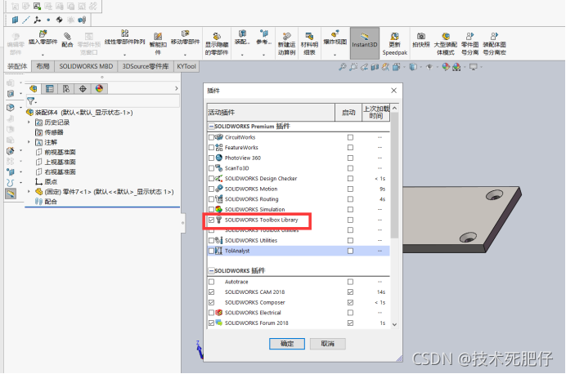Open the dropdown arrow under 爆炸视图
The height and width of the screenshot is (374, 566).
tap(335, 56)
